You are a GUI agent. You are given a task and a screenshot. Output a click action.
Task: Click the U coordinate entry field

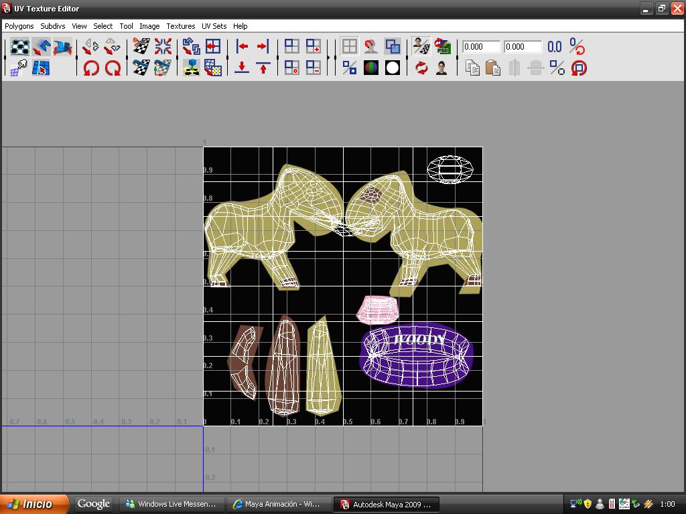[x=481, y=47]
